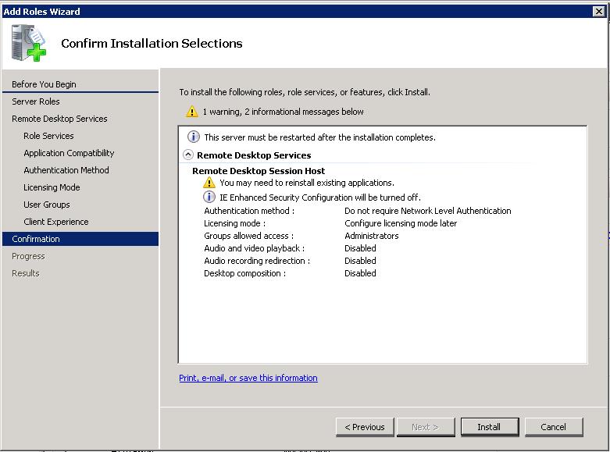Jump to Role Services page

(48, 136)
